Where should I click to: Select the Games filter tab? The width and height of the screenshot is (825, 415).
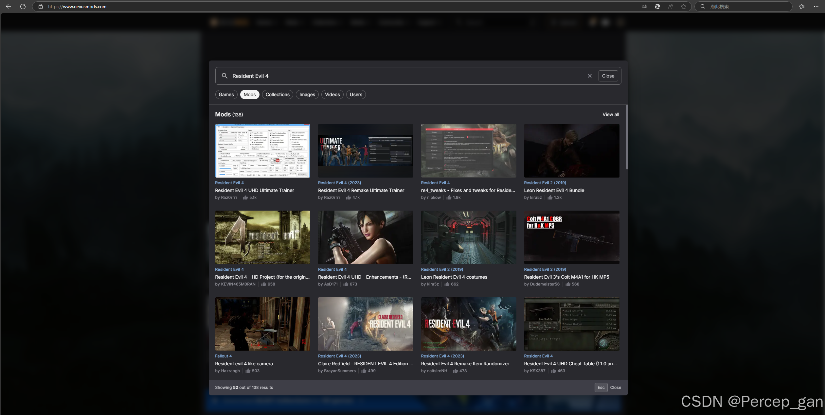(226, 95)
